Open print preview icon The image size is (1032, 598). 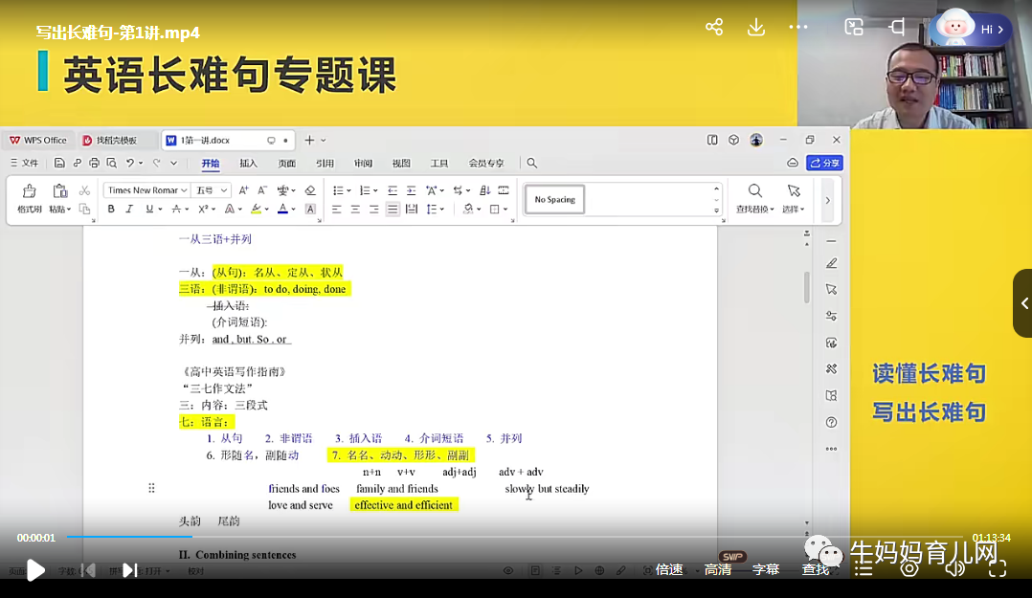(112, 164)
